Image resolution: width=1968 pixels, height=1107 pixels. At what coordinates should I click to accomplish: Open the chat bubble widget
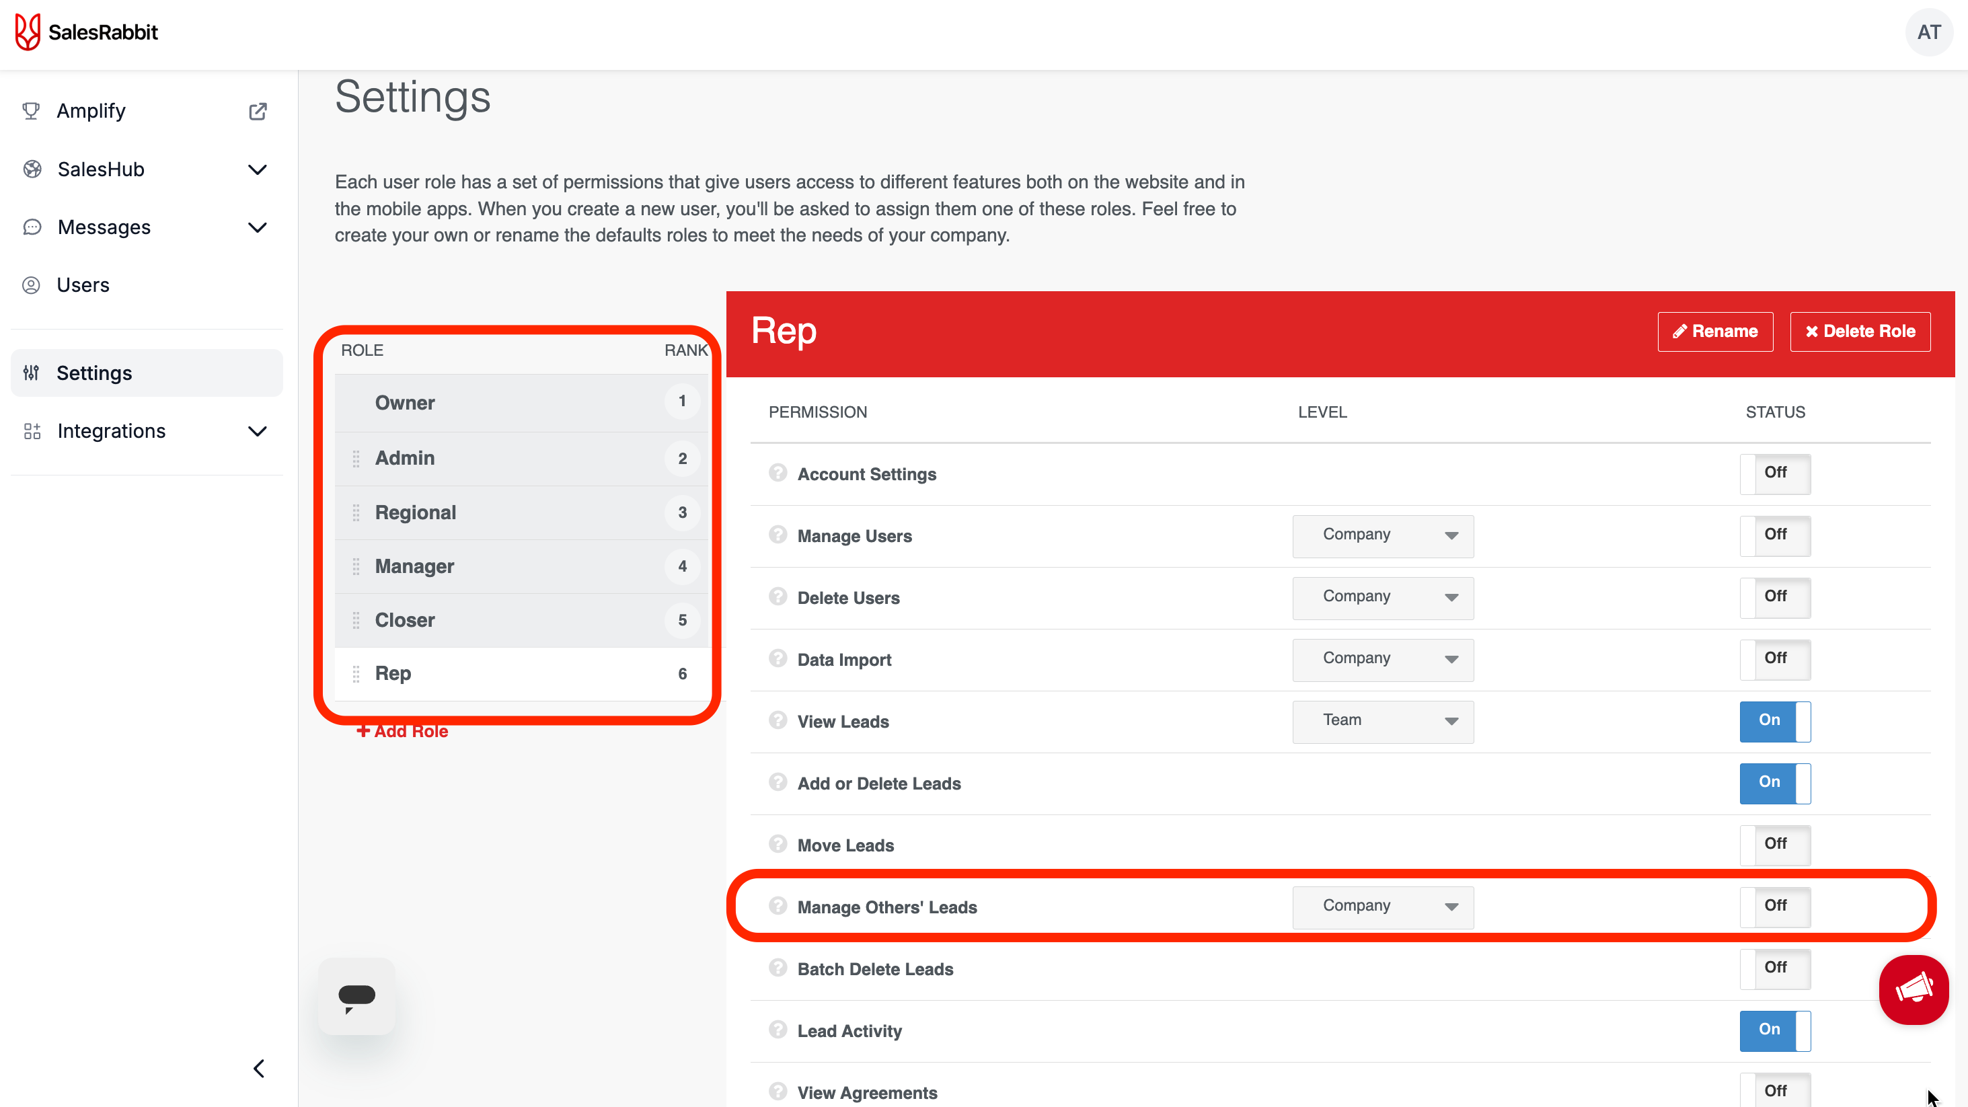click(x=356, y=996)
